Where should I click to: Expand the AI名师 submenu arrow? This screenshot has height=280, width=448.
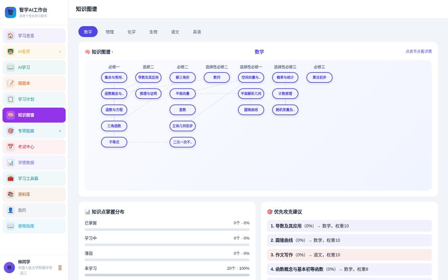point(60,52)
